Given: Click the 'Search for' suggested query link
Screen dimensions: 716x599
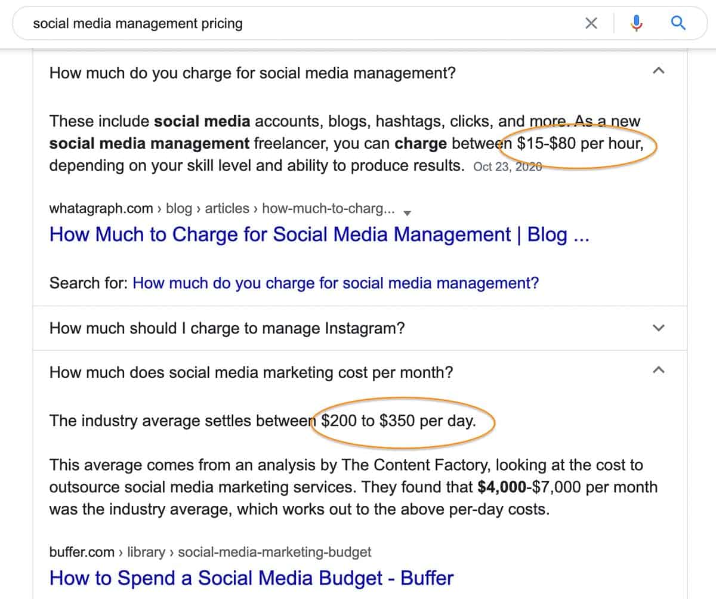Looking at the screenshot, I should (x=337, y=283).
